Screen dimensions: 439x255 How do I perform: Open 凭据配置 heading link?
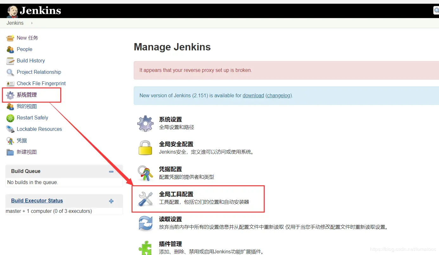pyautogui.click(x=171, y=169)
